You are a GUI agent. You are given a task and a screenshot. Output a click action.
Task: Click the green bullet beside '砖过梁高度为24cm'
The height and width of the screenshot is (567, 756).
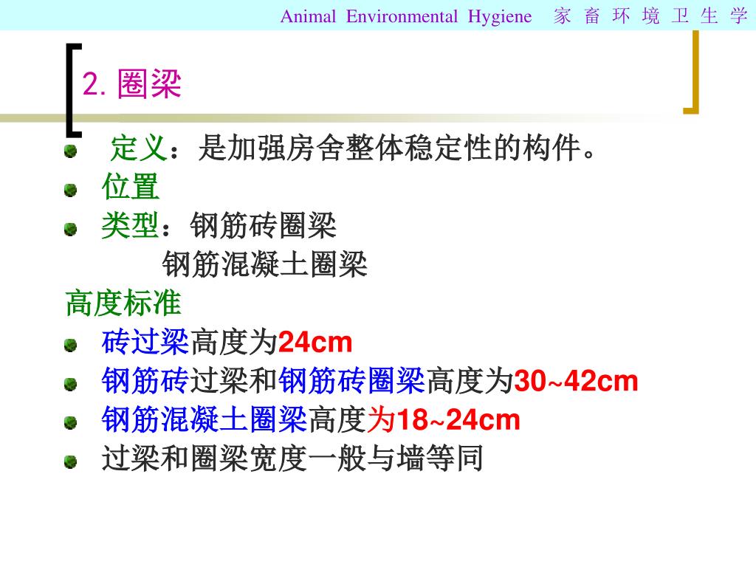pos(71,346)
